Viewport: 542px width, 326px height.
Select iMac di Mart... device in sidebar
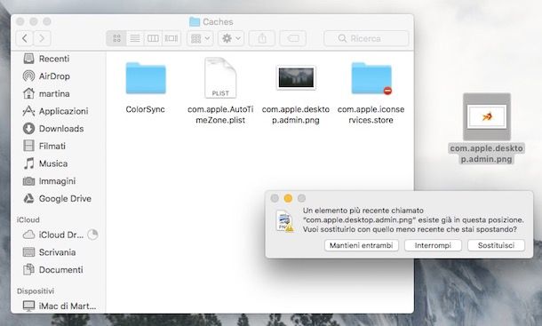click(x=60, y=306)
